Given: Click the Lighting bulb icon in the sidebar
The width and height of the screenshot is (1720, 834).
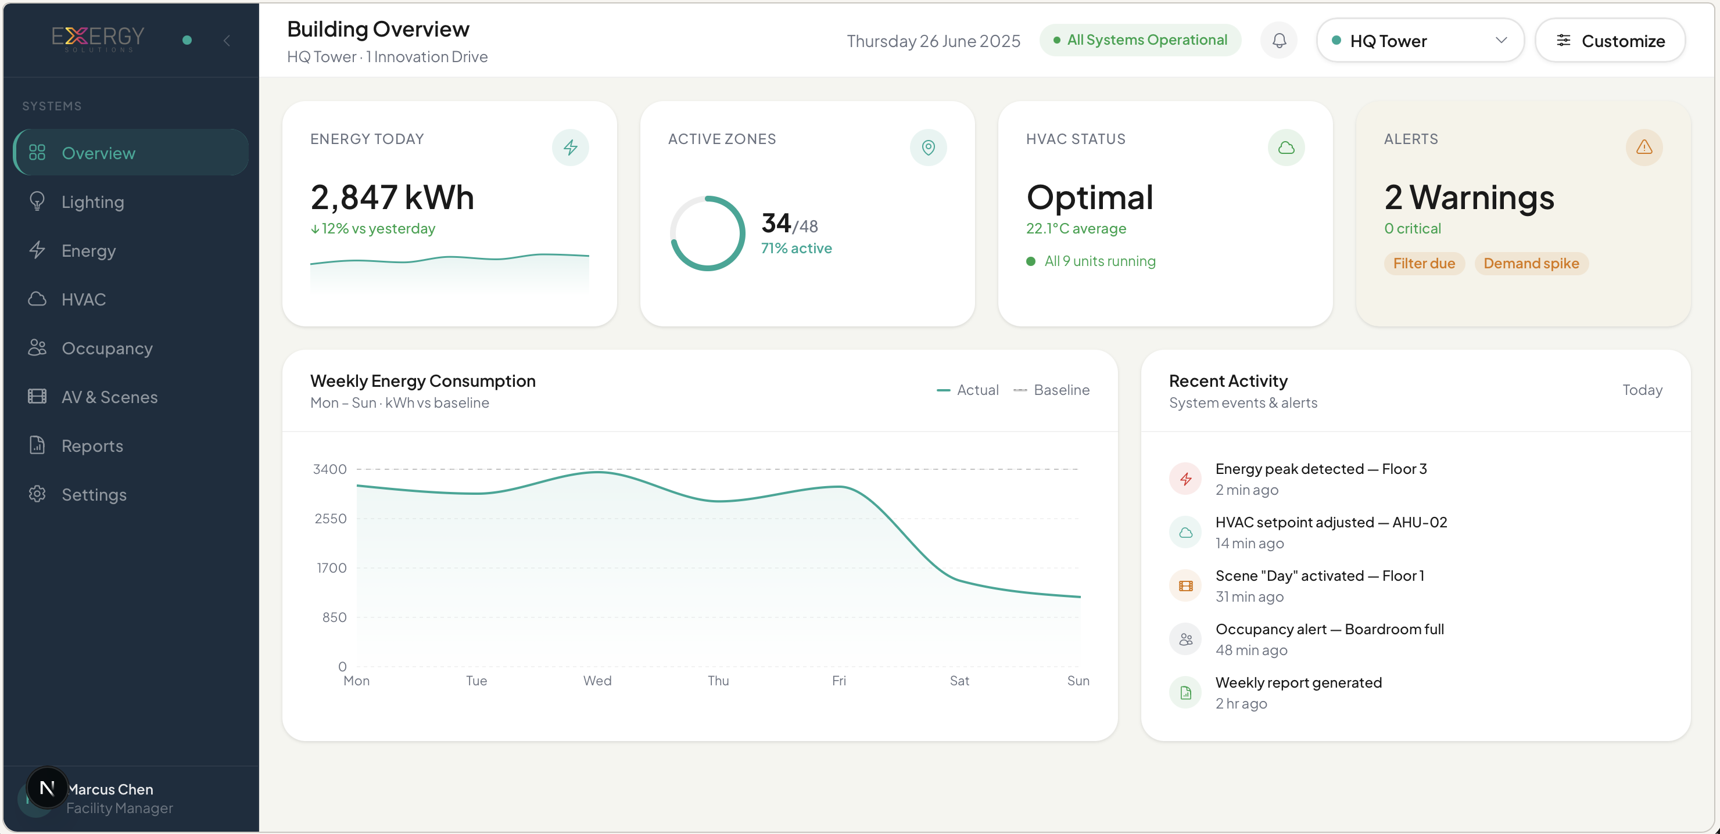Looking at the screenshot, I should click(x=37, y=201).
